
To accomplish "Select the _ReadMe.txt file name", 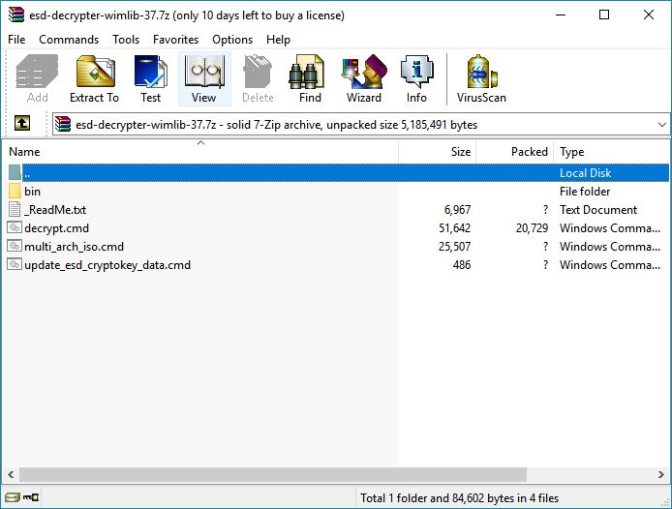I will 55,210.
